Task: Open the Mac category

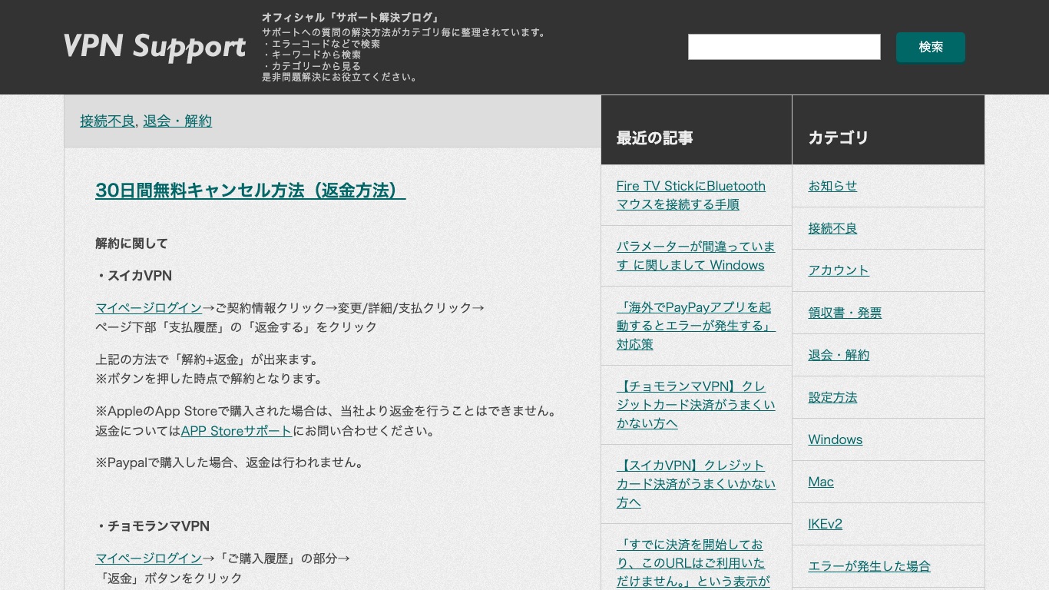Action: coord(821,482)
